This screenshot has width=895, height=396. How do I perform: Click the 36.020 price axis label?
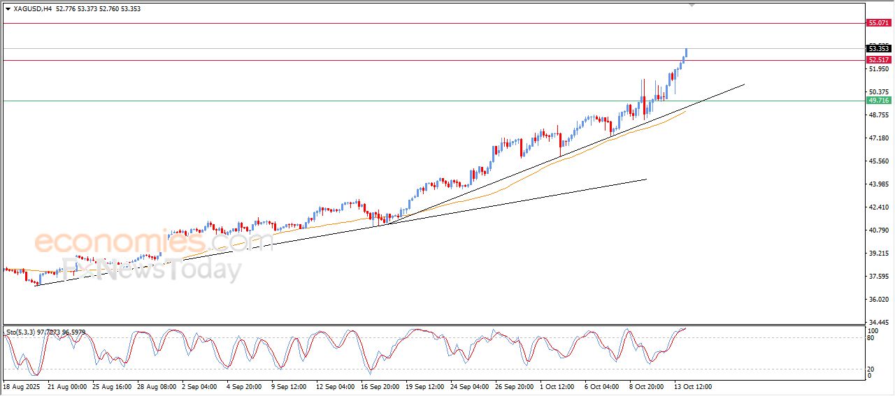coord(878,300)
